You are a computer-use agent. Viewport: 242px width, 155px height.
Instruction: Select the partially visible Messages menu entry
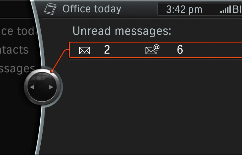click(x=17, y=69)
